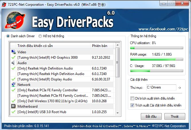
Task: Click Phiên bản phần mềm: 6.0.15.141 status text
Action: (26, 126)
